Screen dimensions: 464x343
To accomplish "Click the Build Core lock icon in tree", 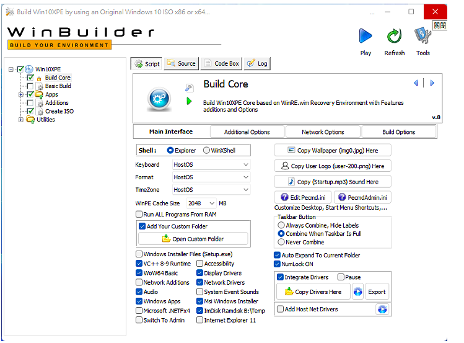I will point(39,79).
